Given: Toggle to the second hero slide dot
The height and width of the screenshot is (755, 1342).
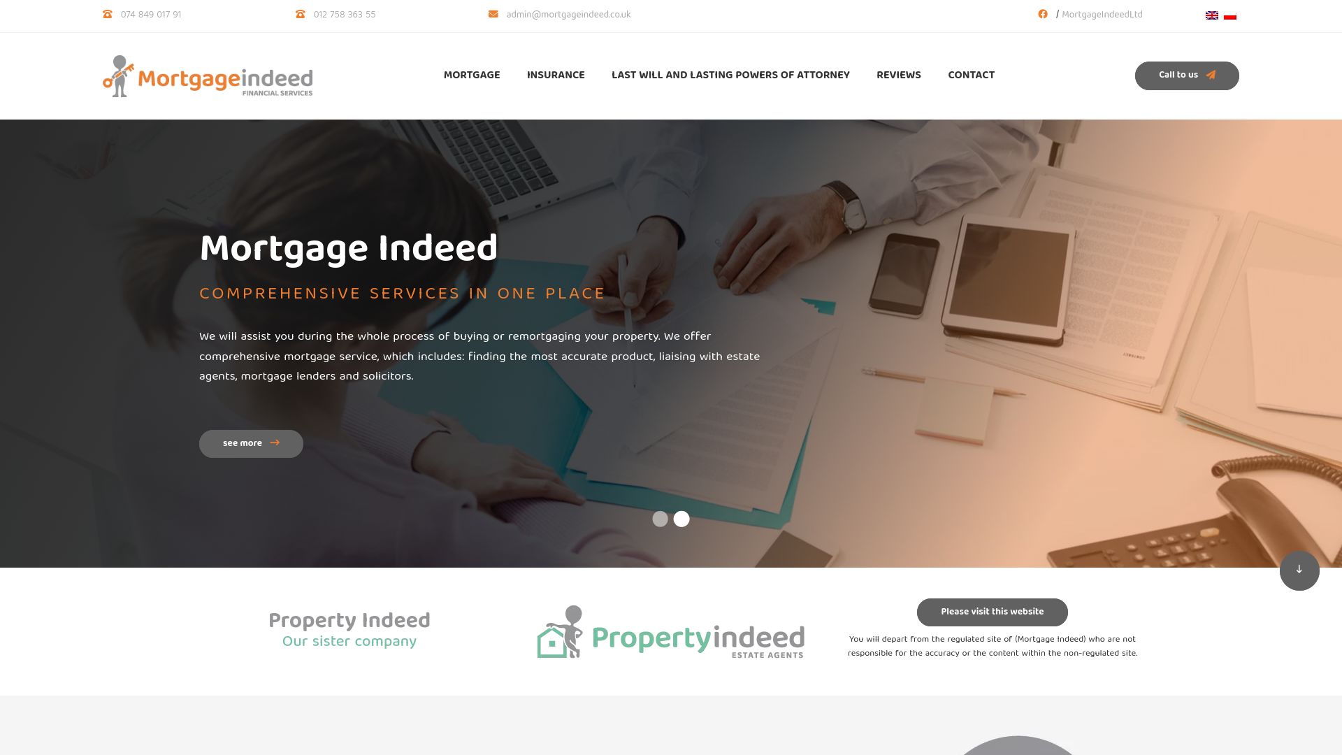Looking at the screenshot, I should pos(681,518).
